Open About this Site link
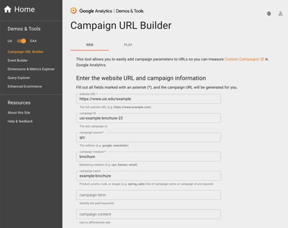This screenshot has width=288, height=228. click(19, 113)
